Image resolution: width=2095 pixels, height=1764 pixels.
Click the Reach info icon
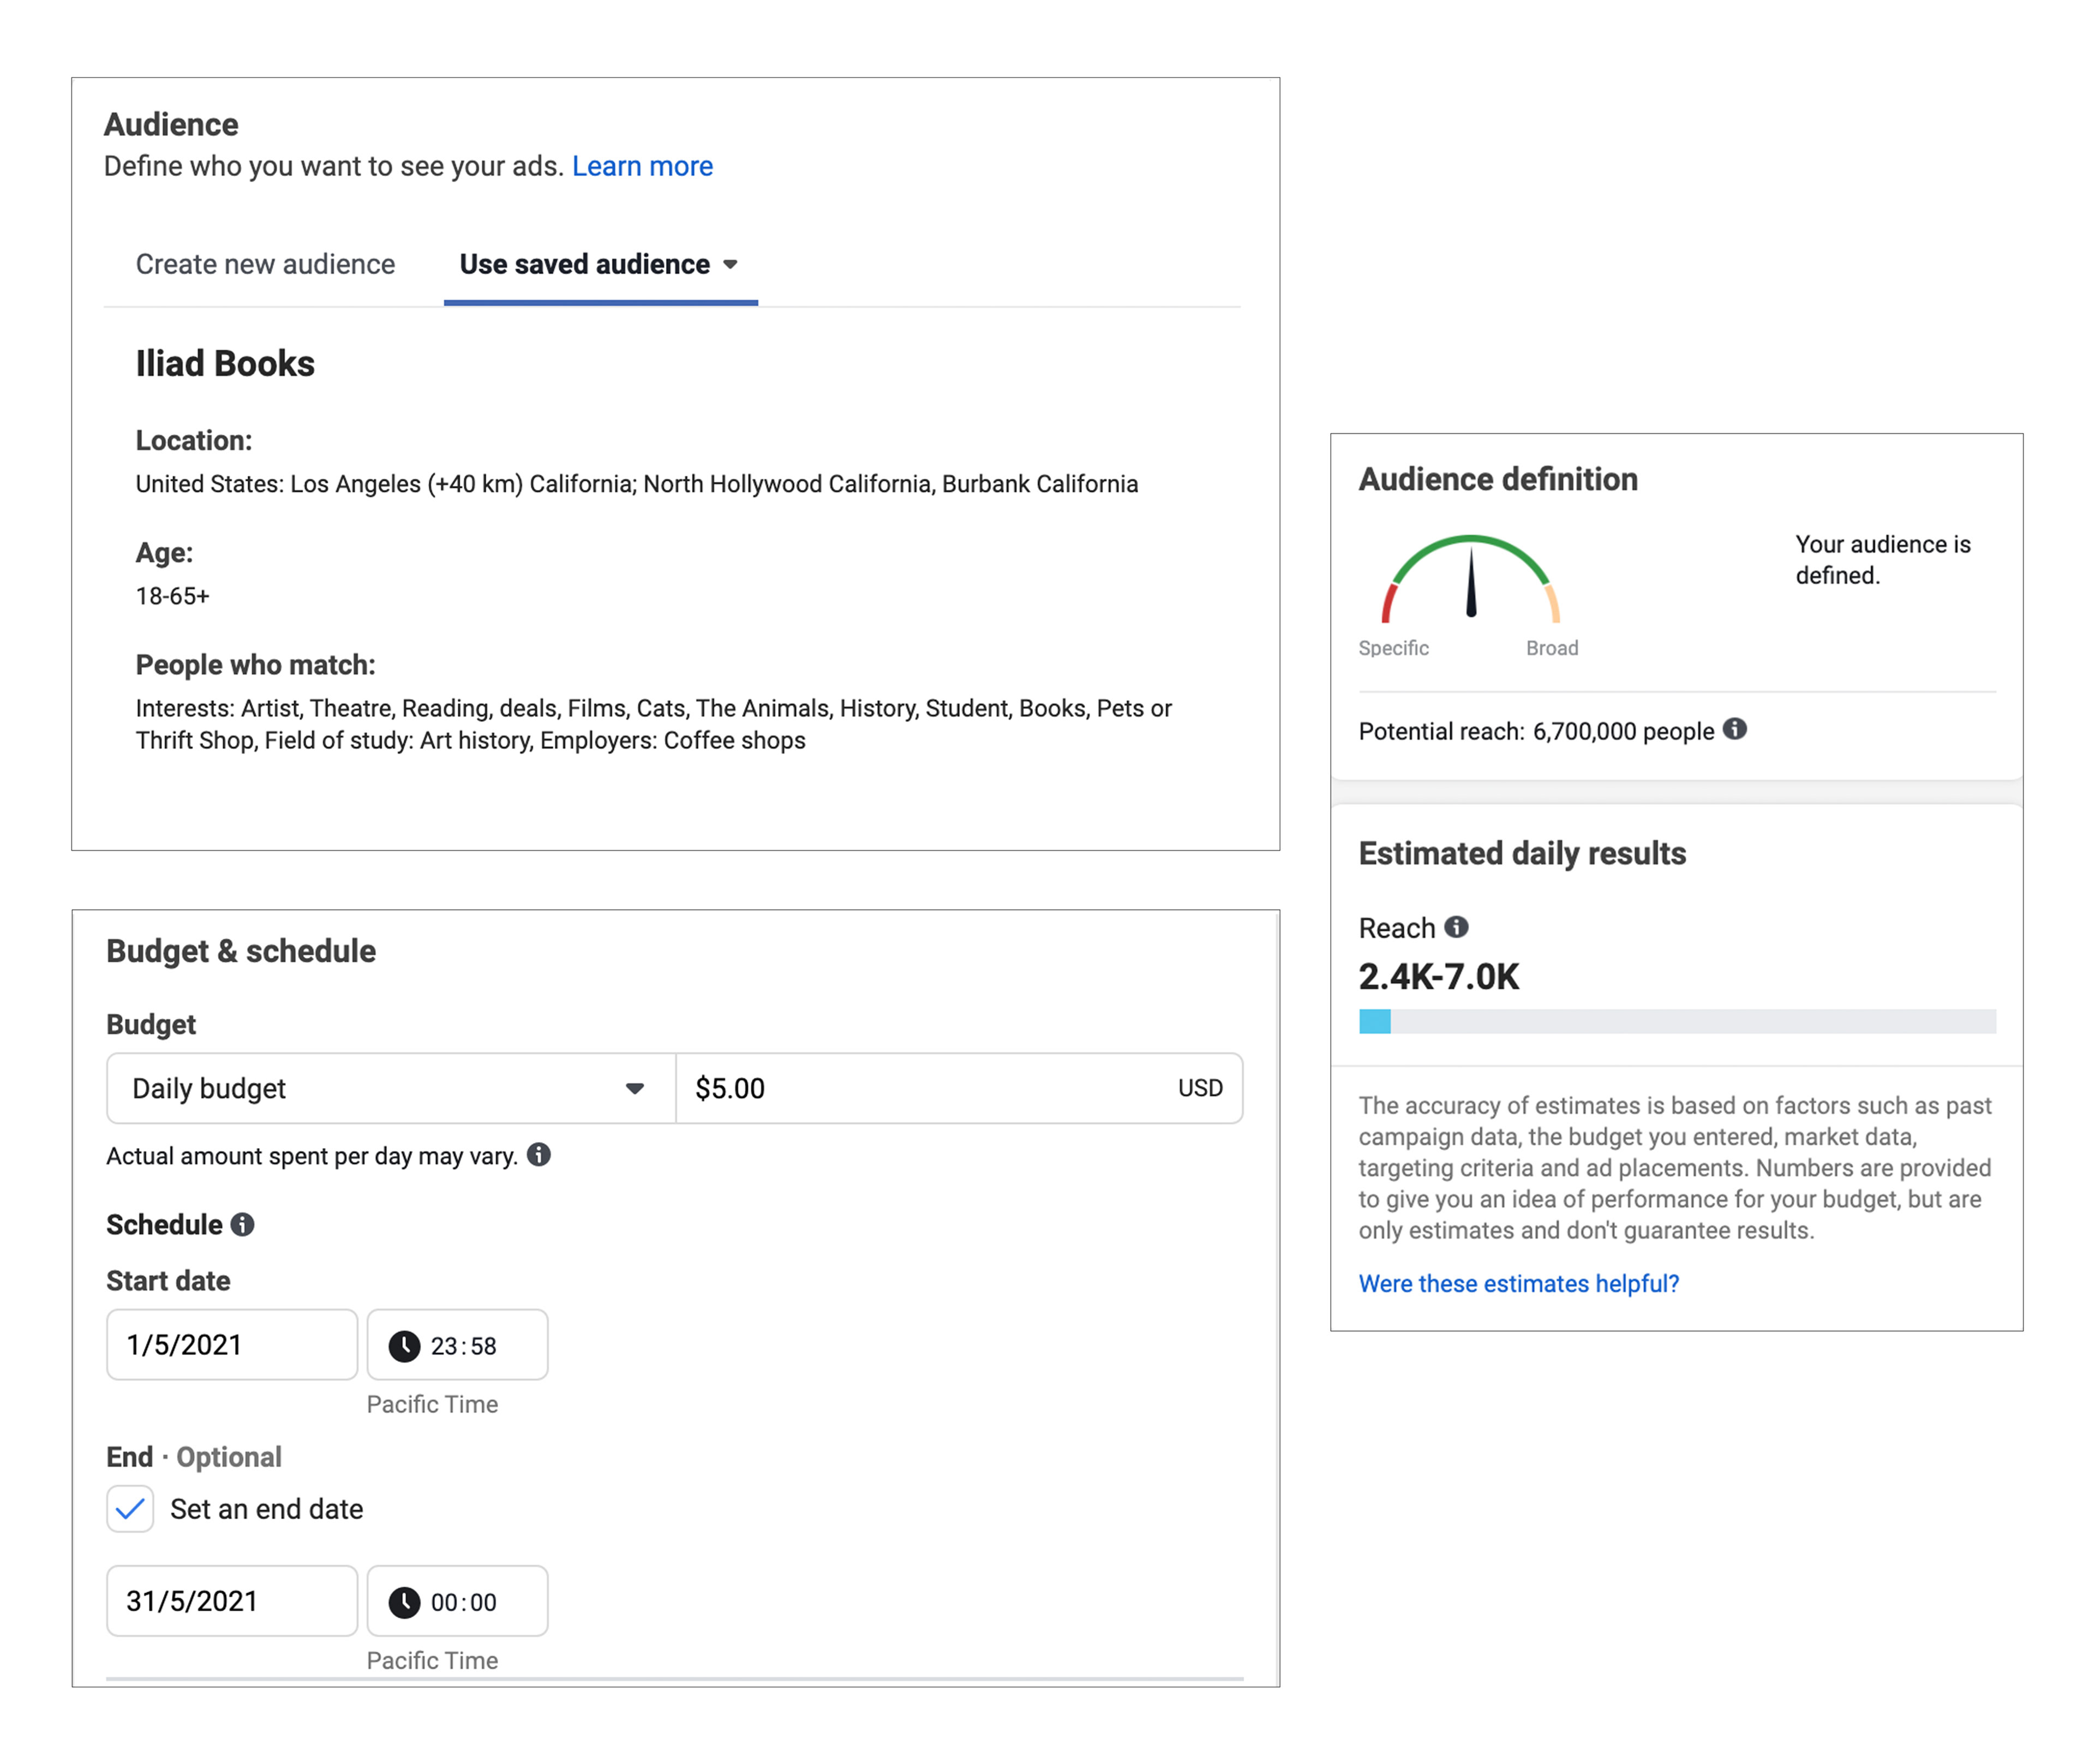(1457, 927)
